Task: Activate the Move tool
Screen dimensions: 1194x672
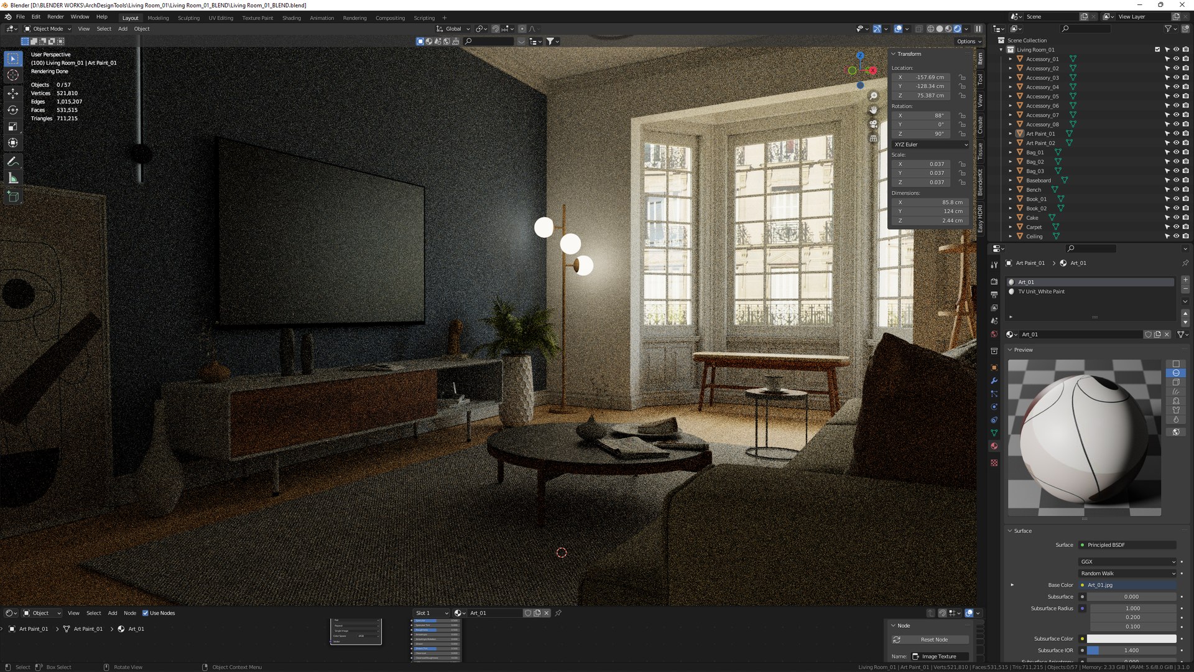Action: click(x=13, y=93)
